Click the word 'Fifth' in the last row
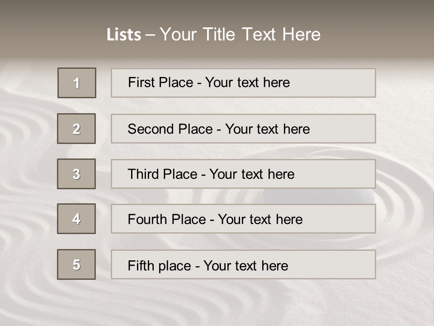This screenshot has height=326, width=434. [142, 265]
